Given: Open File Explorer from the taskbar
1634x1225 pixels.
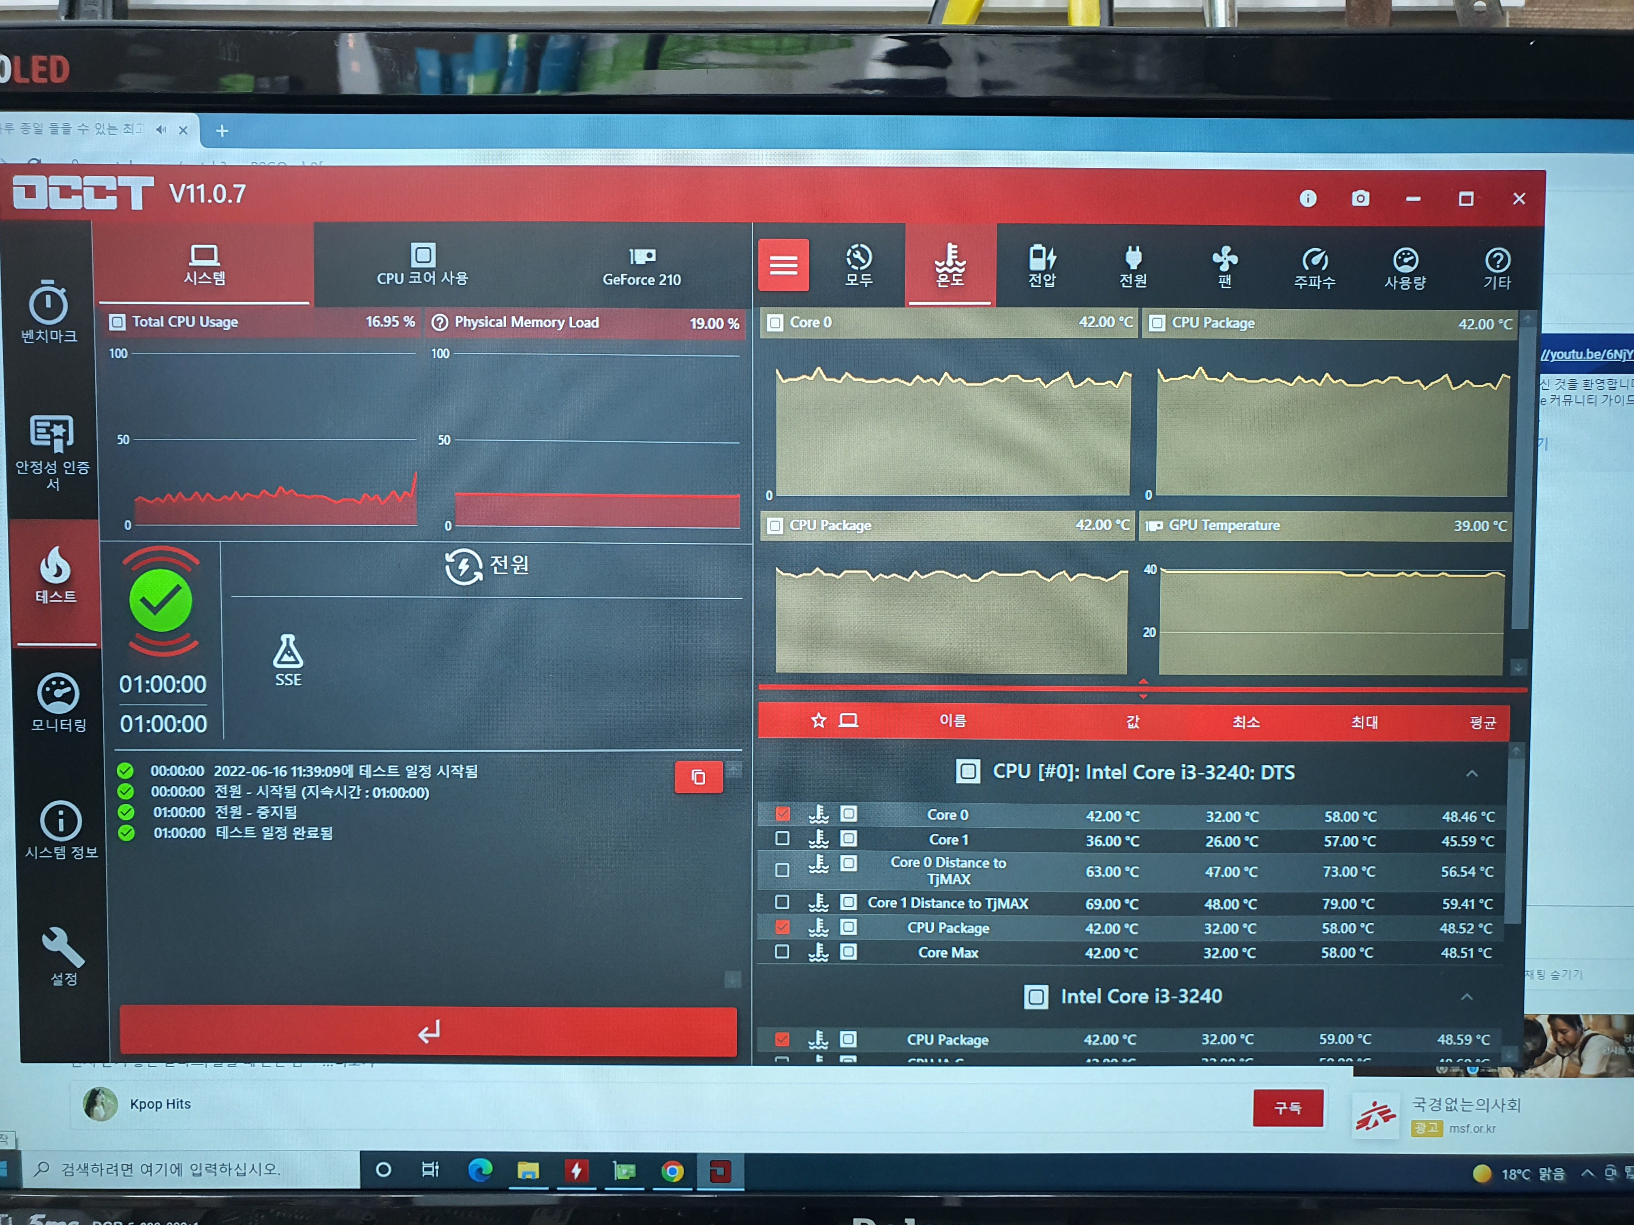Looking at the screenshot, I should click(x=528, y=1170).
